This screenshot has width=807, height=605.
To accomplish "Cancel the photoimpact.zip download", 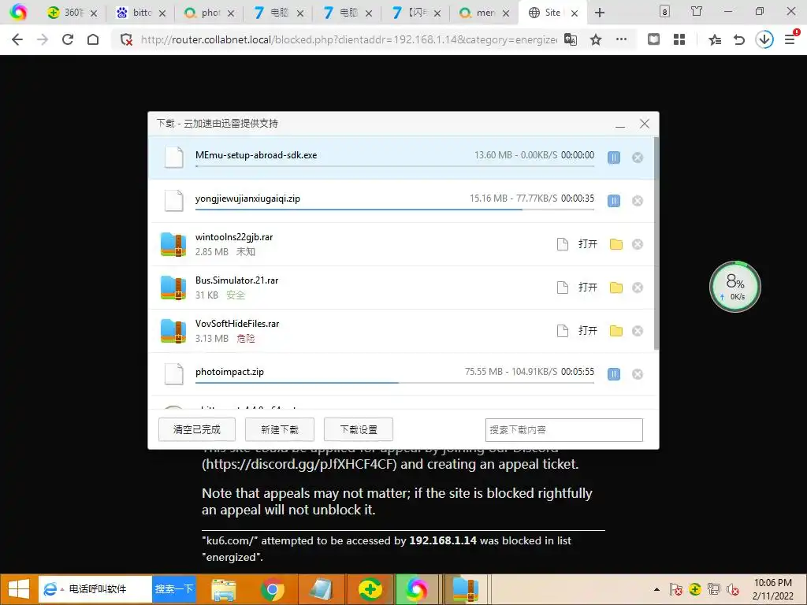I will pos(637,374).
